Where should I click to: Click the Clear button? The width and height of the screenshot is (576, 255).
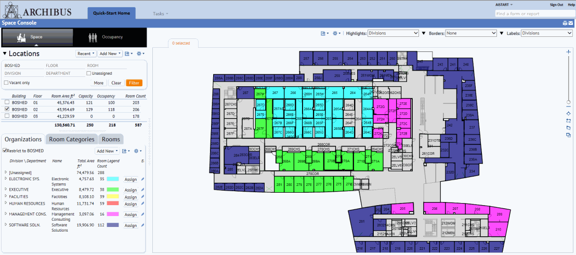pyautogui.click(x=116, y=83)
